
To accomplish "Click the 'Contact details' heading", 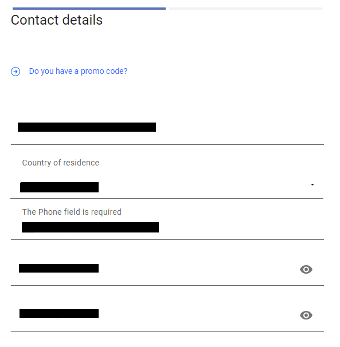I will coord(57,20).
